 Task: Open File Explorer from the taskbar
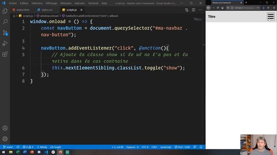(11, 152)
